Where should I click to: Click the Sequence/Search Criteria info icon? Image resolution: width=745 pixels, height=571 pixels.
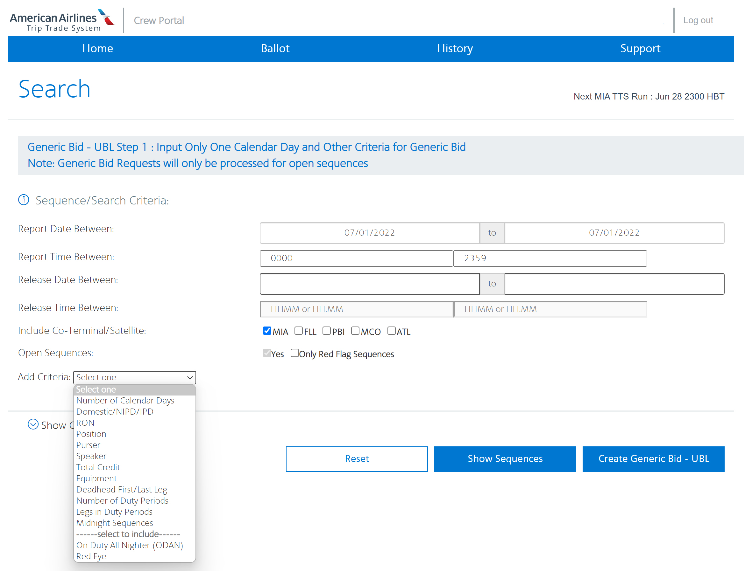24,200
